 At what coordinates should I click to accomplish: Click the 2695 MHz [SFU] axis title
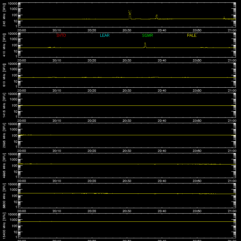click(4, 135)
